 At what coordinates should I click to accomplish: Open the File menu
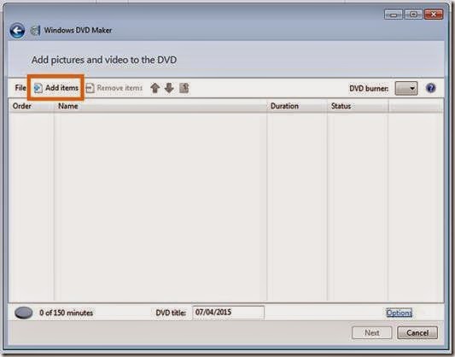click(x=20, y=88)
